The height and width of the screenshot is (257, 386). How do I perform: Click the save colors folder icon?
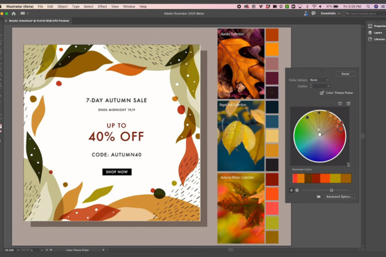pos(318,197)
